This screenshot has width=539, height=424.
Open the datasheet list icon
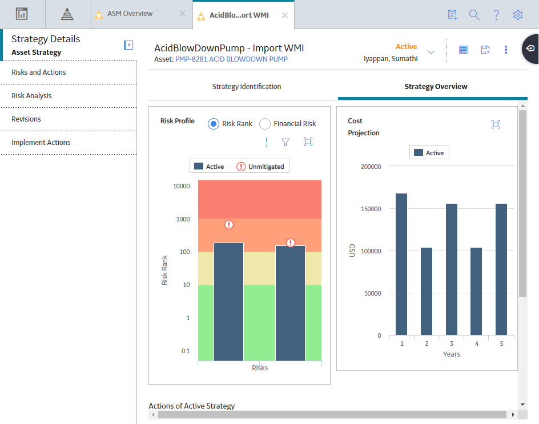click(463, 50)
